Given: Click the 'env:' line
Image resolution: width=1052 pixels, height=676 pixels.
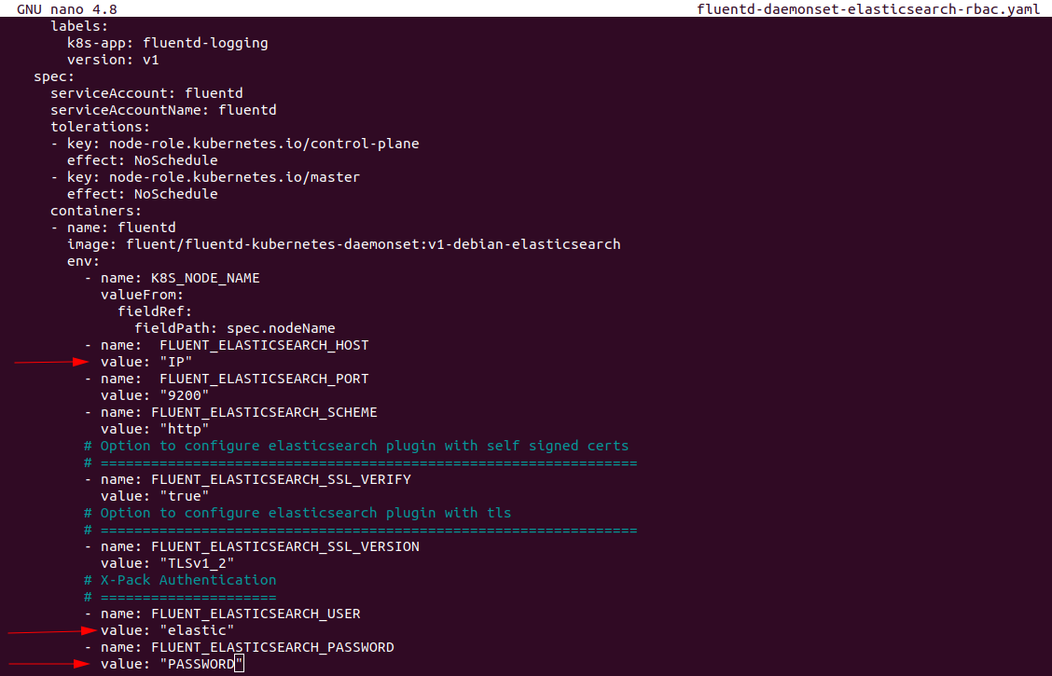Looking at the screenshot, I should click(x=83, y=261).
